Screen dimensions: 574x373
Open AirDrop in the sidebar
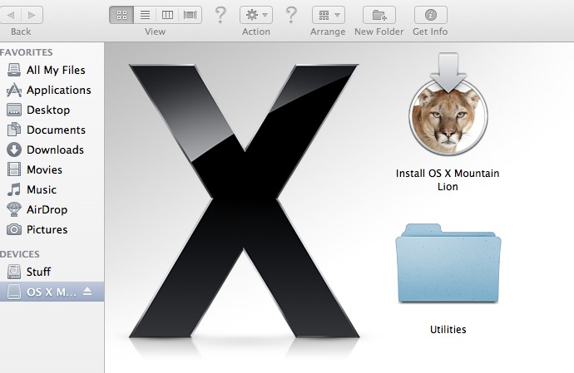[52, 209]
